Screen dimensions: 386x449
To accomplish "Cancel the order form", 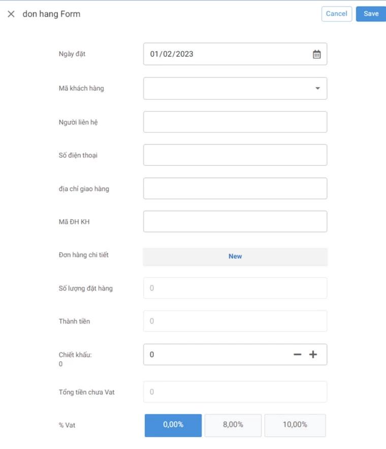I will pyautogui.click(x=336, y=14).
